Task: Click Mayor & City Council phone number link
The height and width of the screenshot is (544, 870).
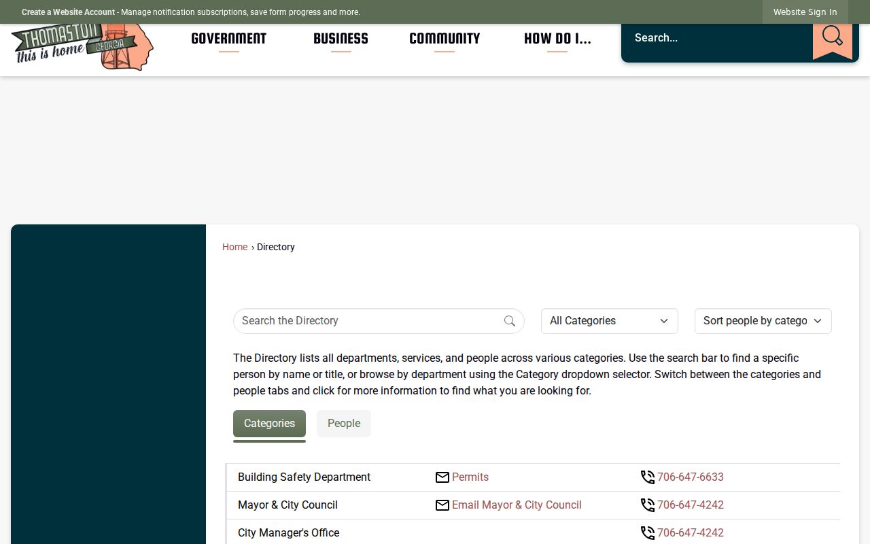Action: pos(691,505)
